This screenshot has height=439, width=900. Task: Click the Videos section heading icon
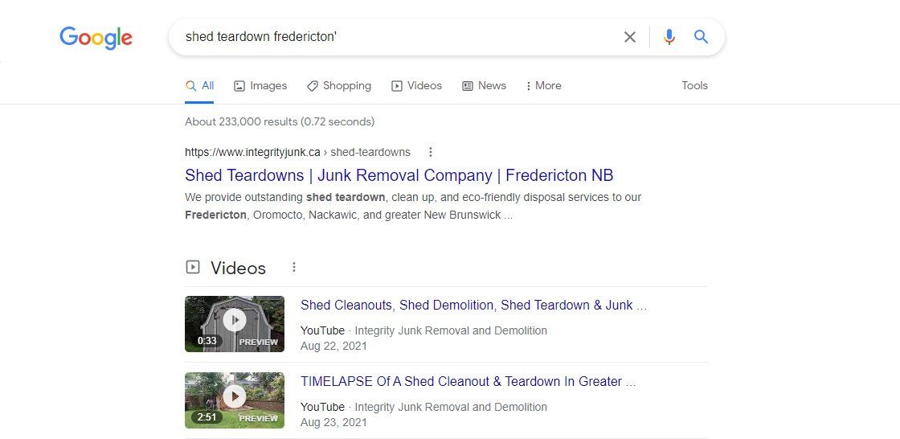coord(193,267)
